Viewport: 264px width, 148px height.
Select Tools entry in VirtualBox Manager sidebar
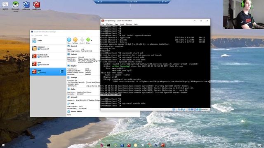(x=48, y=40)
